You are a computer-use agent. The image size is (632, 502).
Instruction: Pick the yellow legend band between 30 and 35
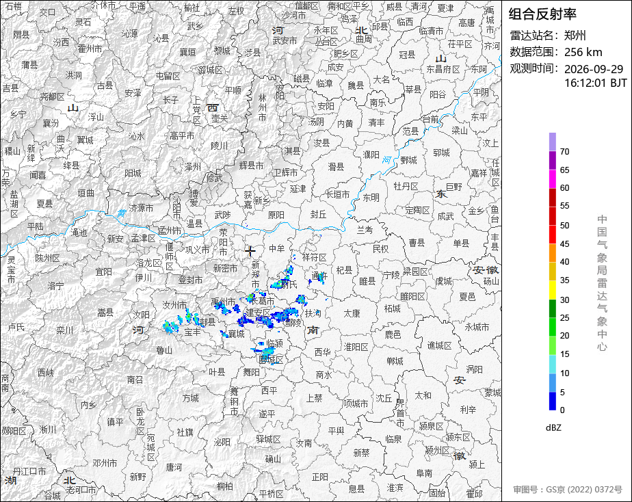point(552,290)
